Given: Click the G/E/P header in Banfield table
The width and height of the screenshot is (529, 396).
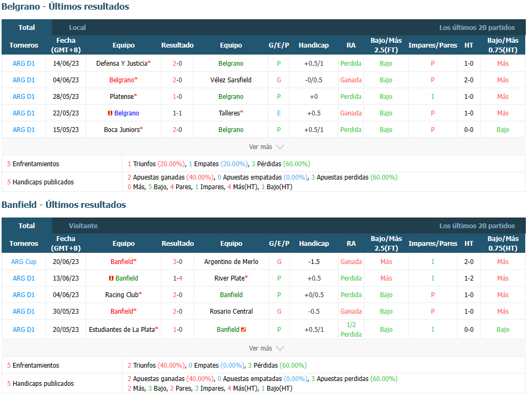Looking at the screenshot, I should [x=279, y=243].
